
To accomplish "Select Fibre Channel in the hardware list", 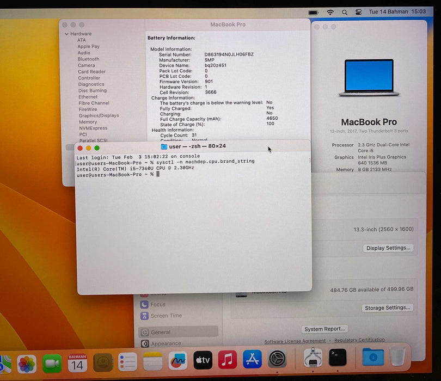I will (94, 103).
